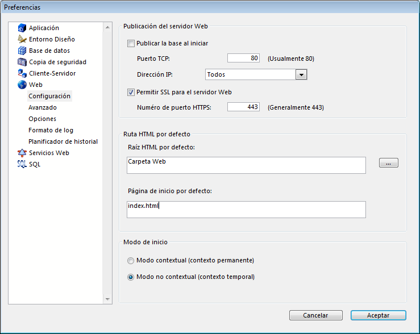
Task: Uncheck Permitir SSL para el servidor Web
Action: pyautogui.click(x=131, y=92)
